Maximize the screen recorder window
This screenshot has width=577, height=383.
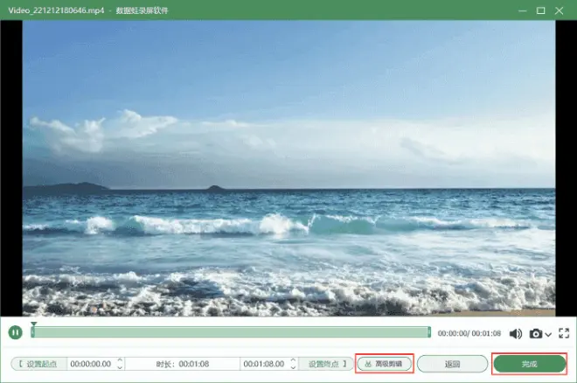point(539,10)
